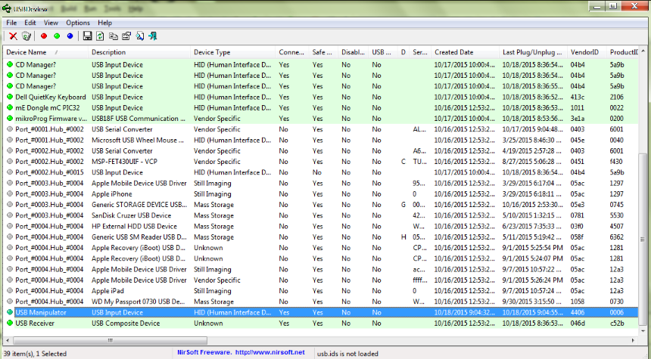Screen dimensions: 651x359
Task: Click the 'MSP-FET430UIF - VCP' description cell
Action: point(125,162)
